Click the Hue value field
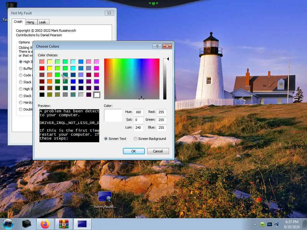 click(139, 112)
